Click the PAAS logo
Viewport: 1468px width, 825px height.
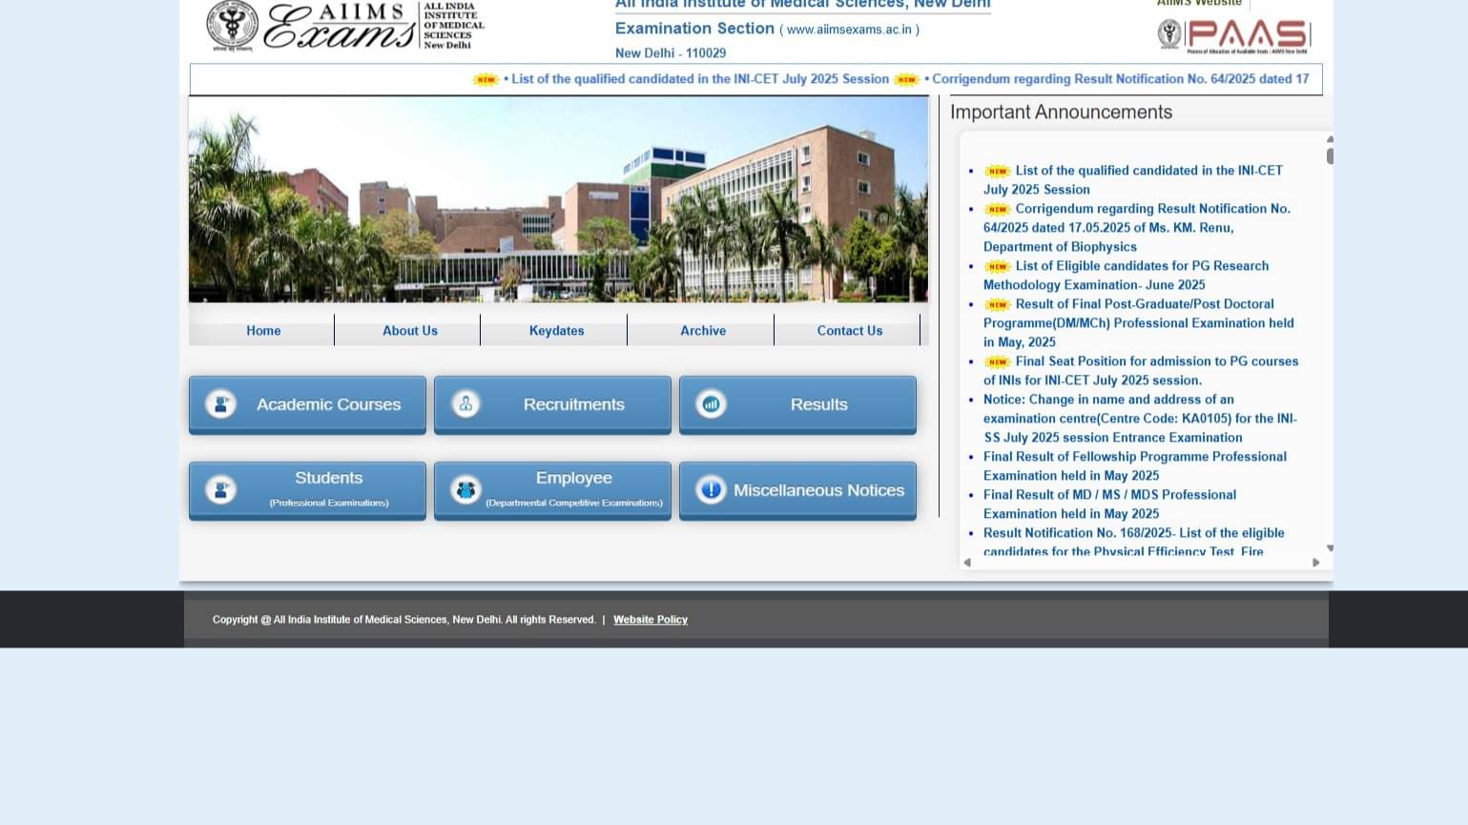point(1240,35)
